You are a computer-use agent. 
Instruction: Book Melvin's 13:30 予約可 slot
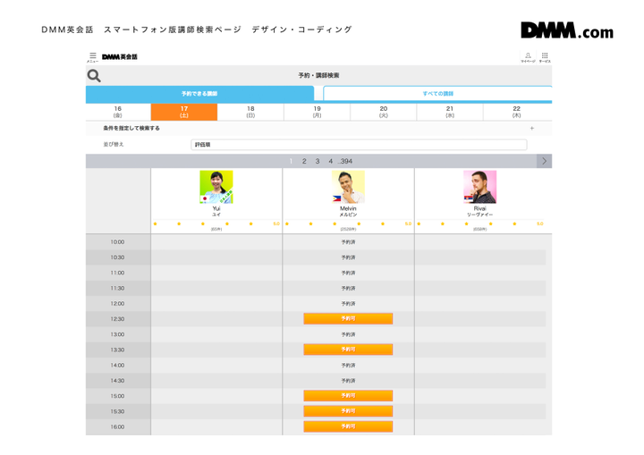(348, 350)
